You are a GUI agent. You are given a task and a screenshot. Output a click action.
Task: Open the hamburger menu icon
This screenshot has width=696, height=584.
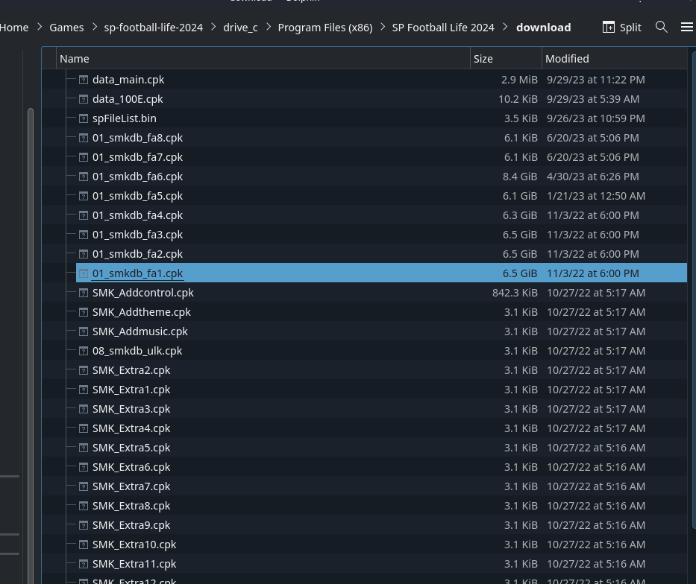pyautogui.click(x=687, y=27)
